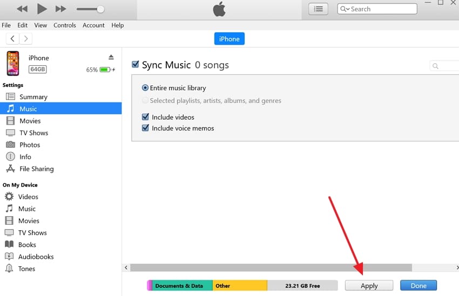Click the blue iPhone tab button

point(229,39)
